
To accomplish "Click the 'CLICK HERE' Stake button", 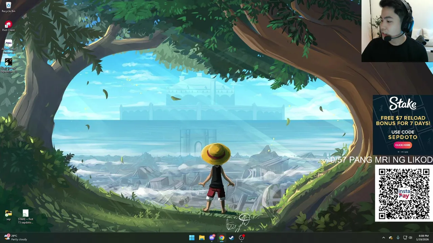I will (x=403, y=145).
